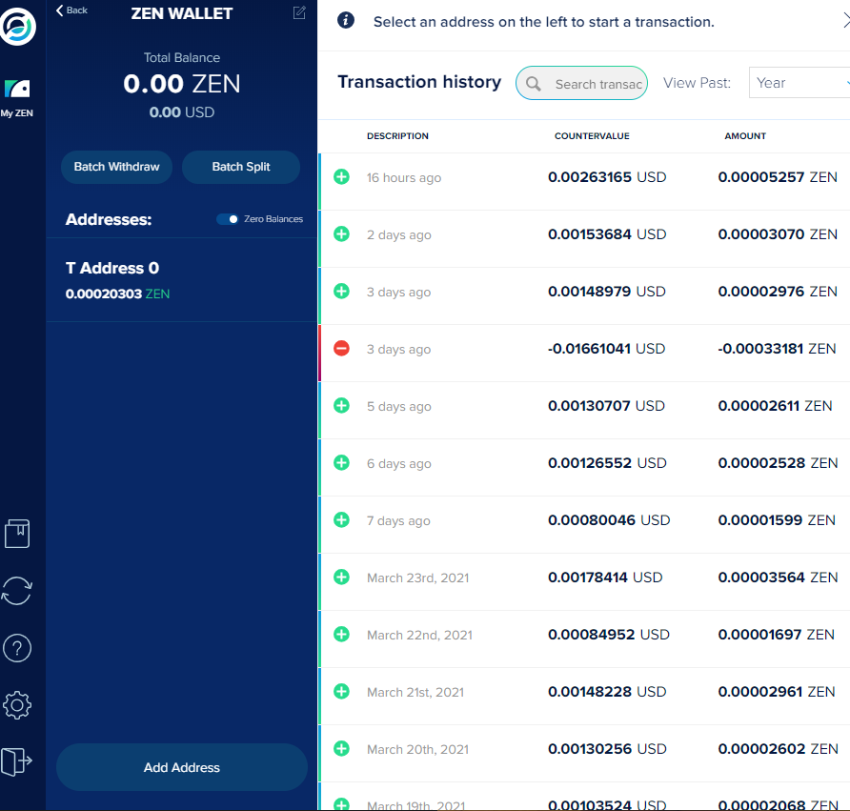This screenshot has height=811, width=850.
Task: Click green plus icon for 5 days ago
Action: (x=341, y=406)
